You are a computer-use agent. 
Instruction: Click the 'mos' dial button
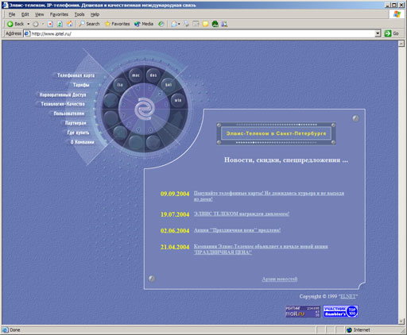point(136,75)
